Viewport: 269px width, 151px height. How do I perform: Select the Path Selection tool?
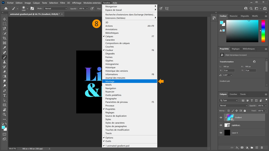point(4,100)
